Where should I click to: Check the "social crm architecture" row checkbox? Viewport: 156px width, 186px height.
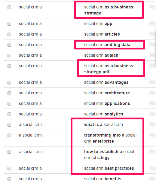pyautogui.click(x=9, y=93)
